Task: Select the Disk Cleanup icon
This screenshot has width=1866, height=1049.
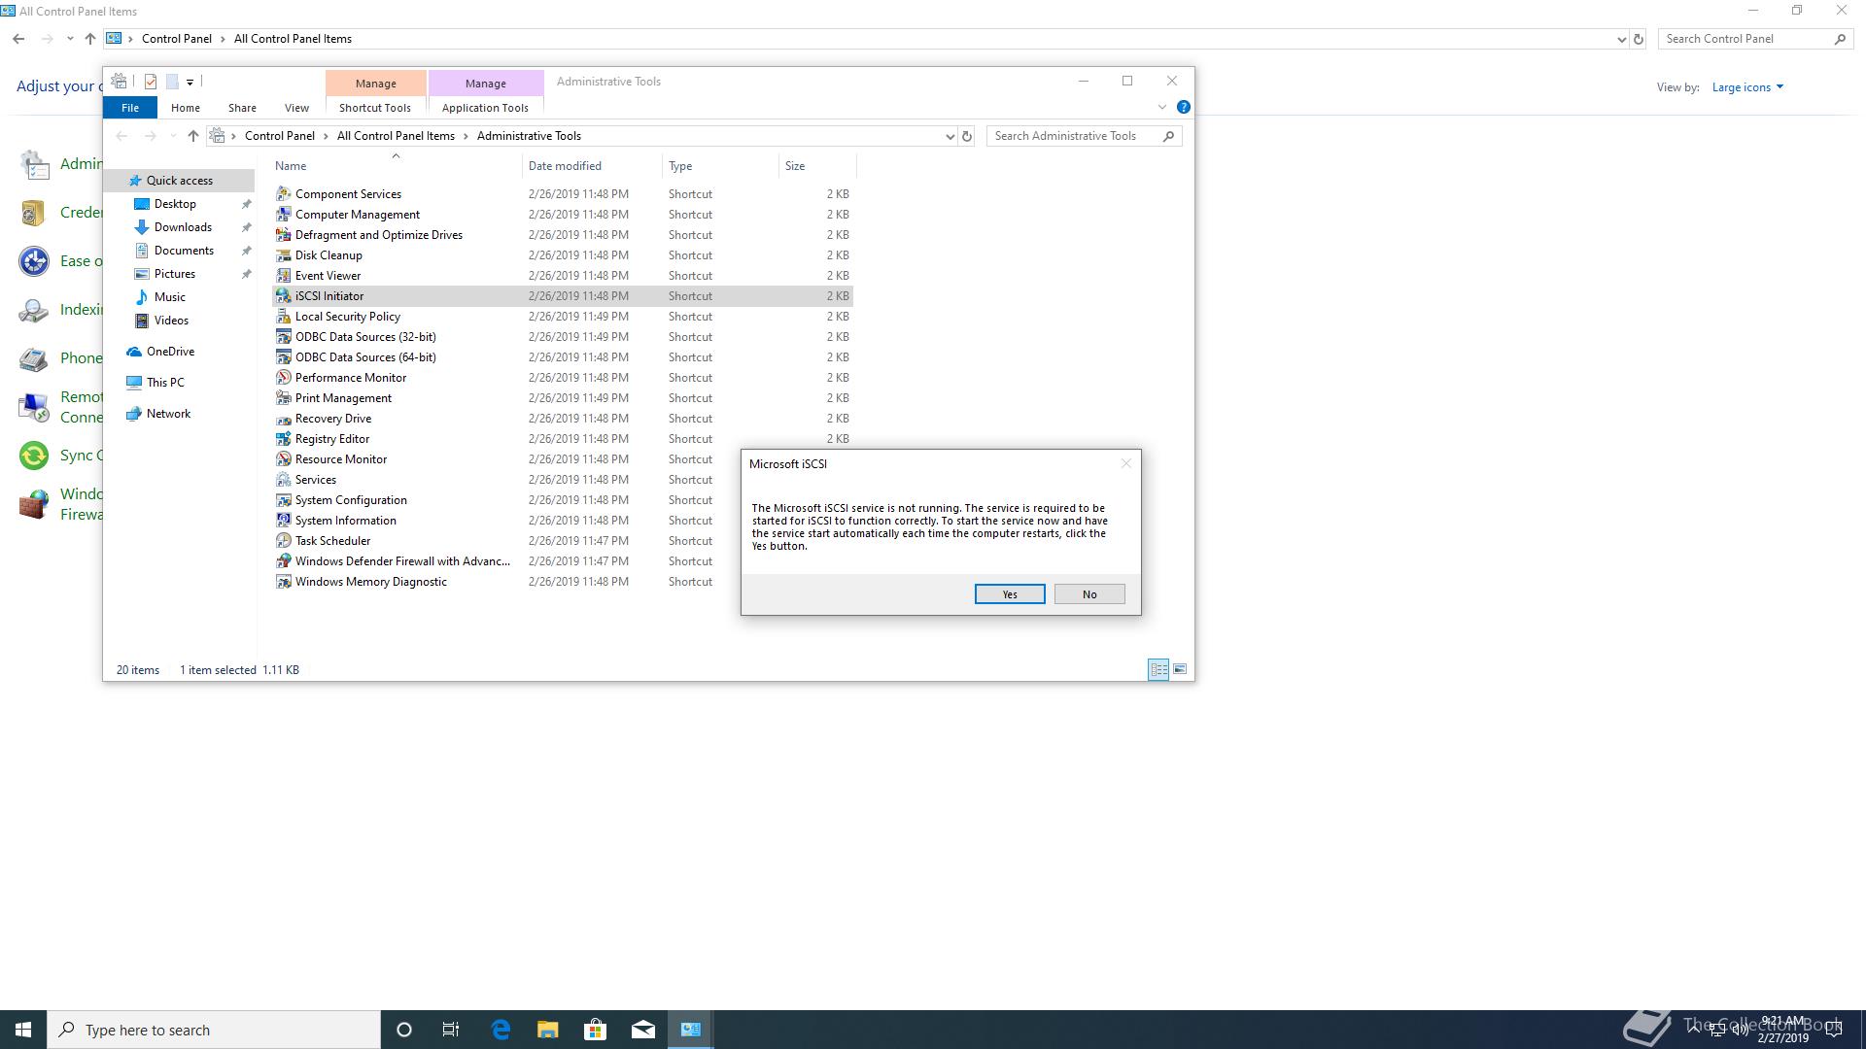Action: coord(283,254)
